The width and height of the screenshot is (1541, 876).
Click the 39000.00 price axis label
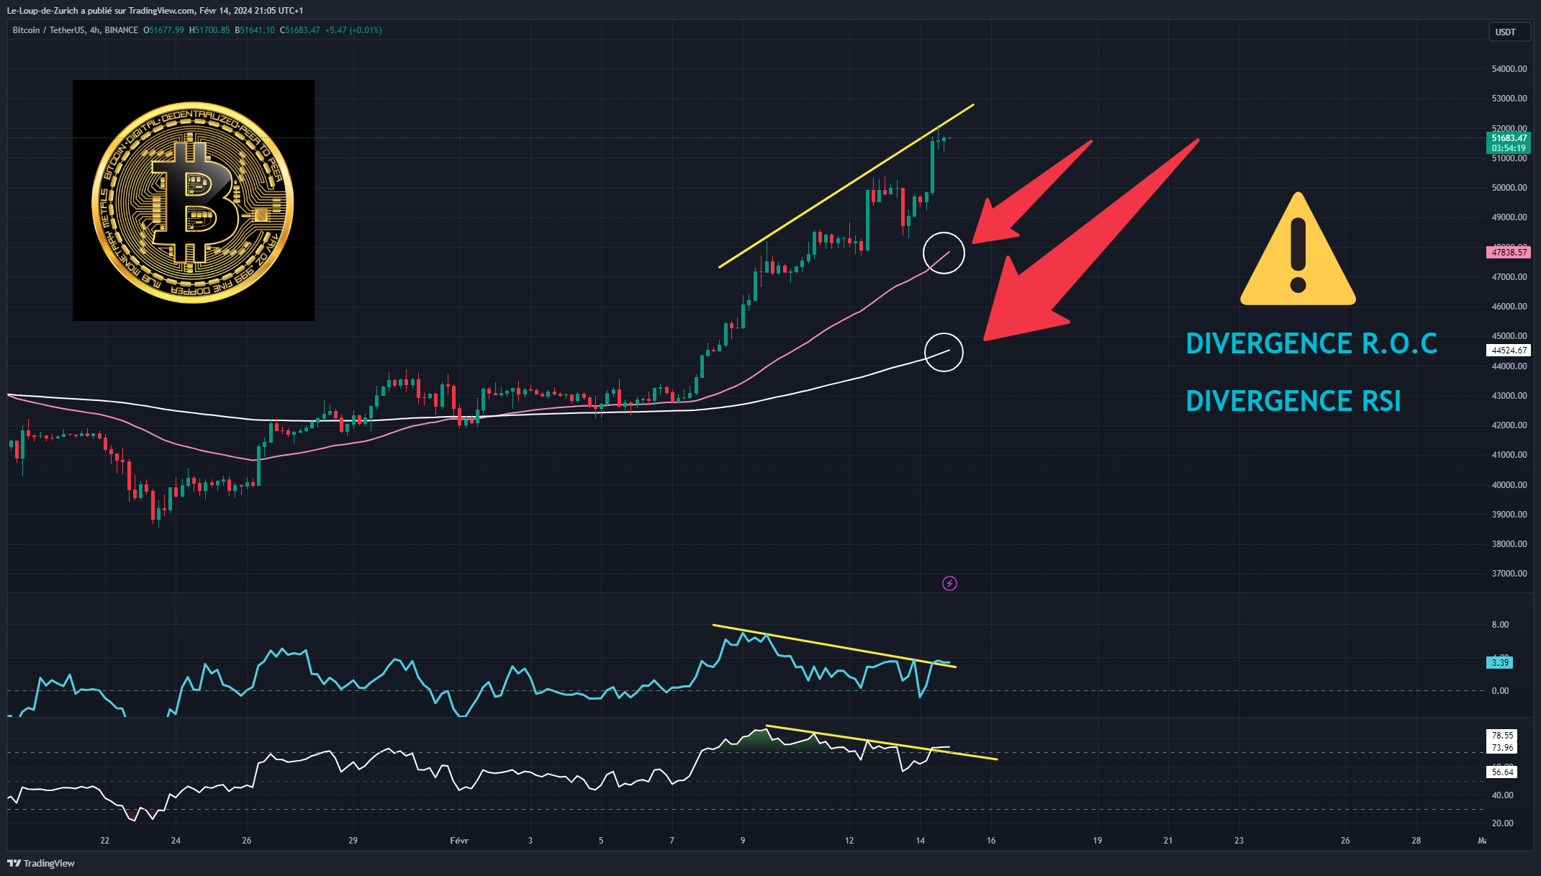coord(1509,515)
